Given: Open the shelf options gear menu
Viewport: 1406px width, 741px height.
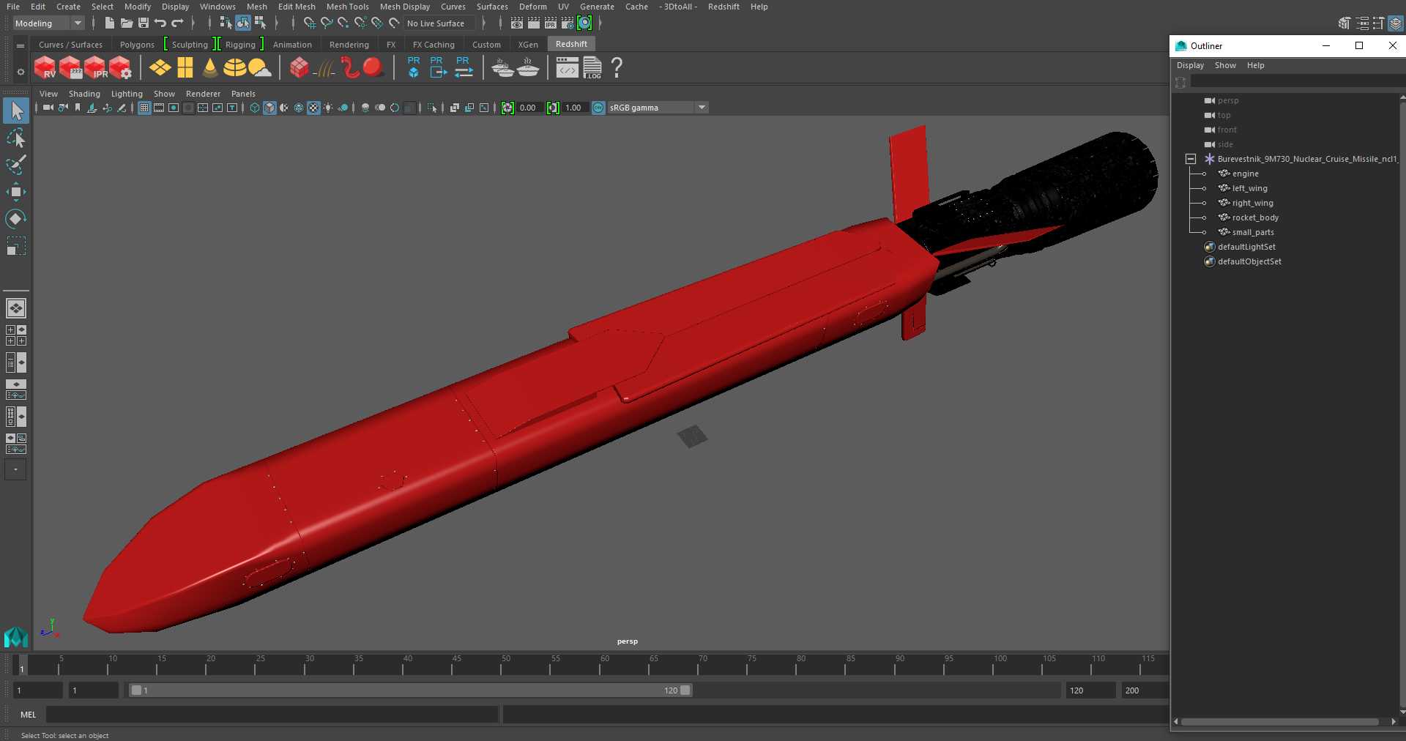Looking at the screenshot, I should tap(21, 72).
